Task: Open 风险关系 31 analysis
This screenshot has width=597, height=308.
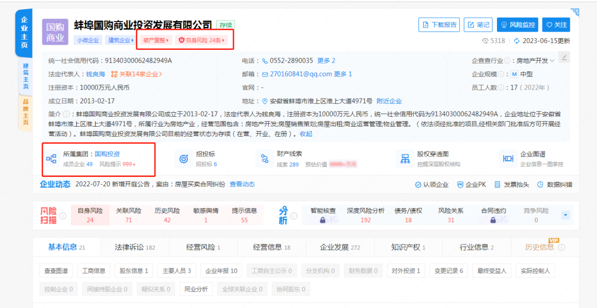Action: pos(451,215)
